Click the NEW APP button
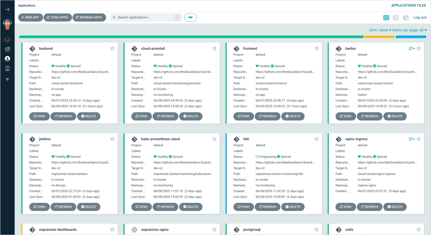 30,18
